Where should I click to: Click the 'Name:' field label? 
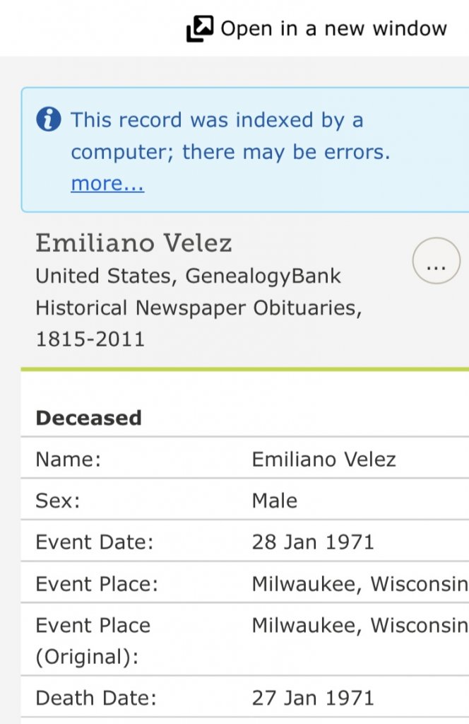click(69, 460)
